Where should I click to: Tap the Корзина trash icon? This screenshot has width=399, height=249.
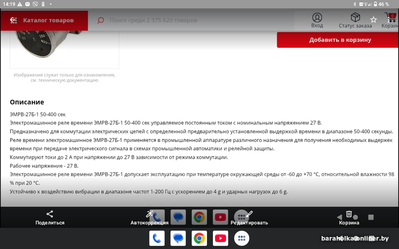pos(349,214)
